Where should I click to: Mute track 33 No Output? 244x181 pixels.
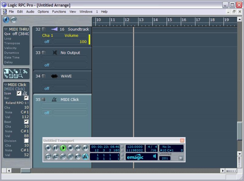[44, 53]
